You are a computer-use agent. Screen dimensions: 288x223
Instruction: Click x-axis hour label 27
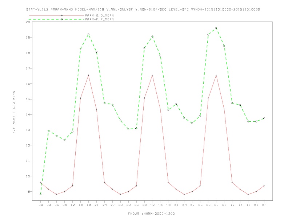tap(112, 205)
